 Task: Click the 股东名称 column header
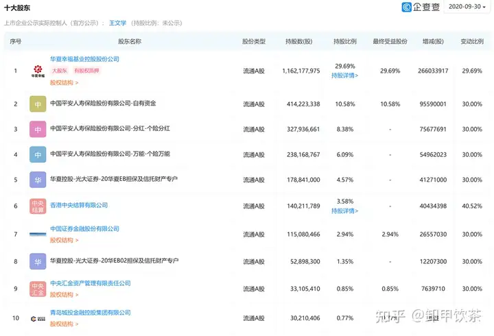[130, 41]
